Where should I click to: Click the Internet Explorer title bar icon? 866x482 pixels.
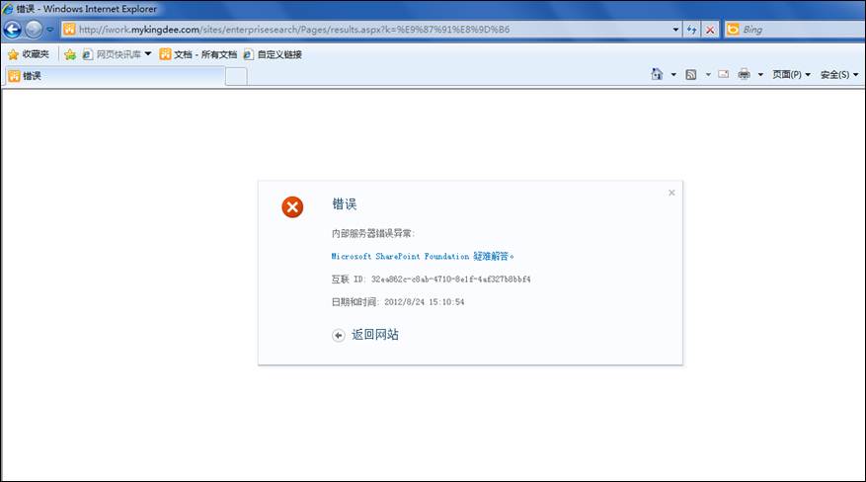click(8, 9)
